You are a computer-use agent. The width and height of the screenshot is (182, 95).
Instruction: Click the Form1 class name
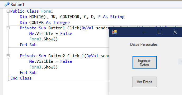[47, 11]
